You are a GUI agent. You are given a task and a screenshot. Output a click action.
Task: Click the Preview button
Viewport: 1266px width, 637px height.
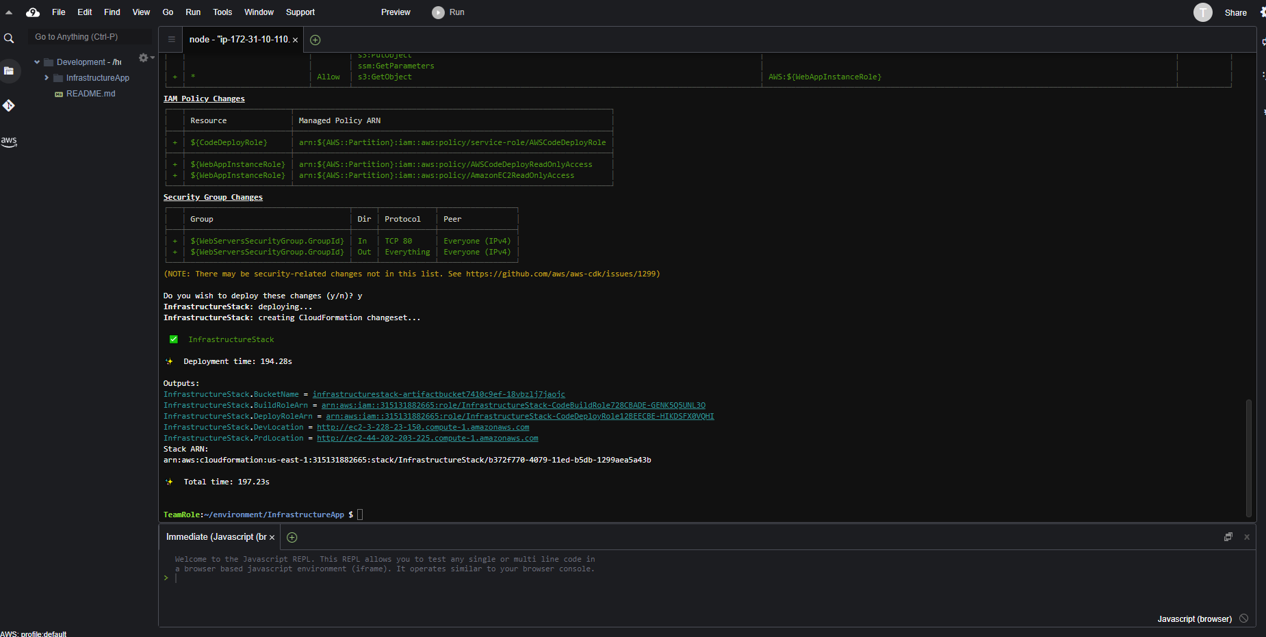[396, 12]
